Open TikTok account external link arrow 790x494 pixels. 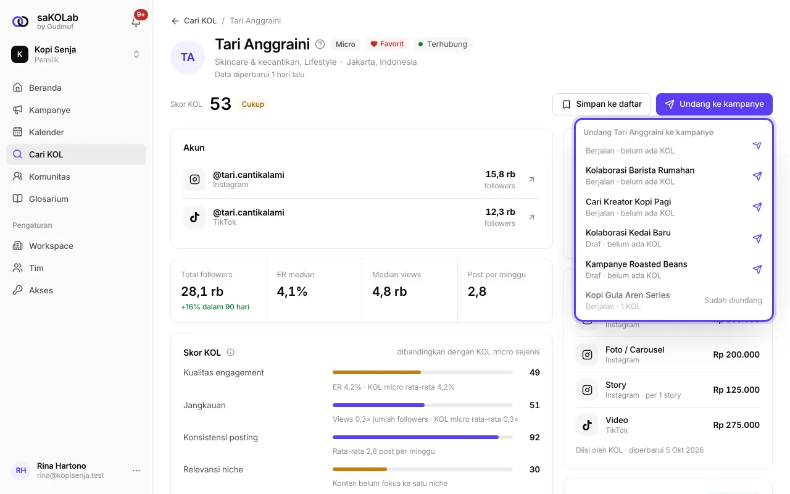(x=531, y=217)
